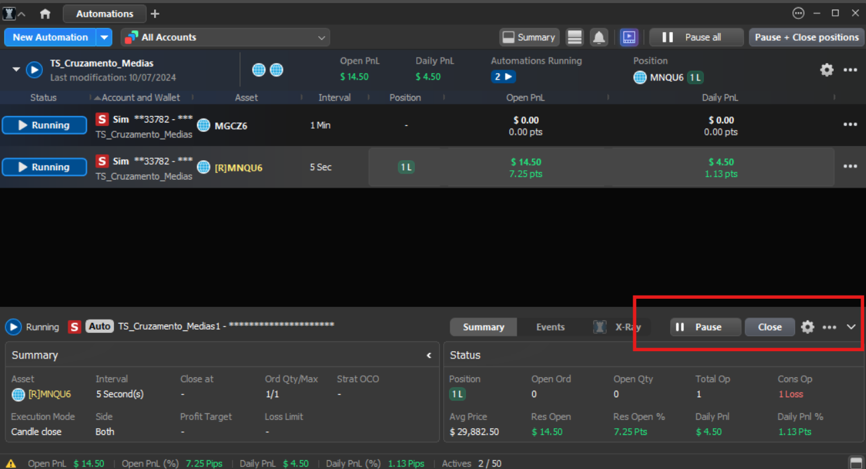Image resolution: width=866 pixels, height=469 pixels.
Task: Click the globe icon beside MGCZ6
Action: tap(204, 125)
